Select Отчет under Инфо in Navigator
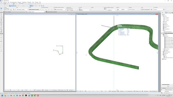Image resolution: width=173 pixels, height=97 pixels. [x=166, y=56]
